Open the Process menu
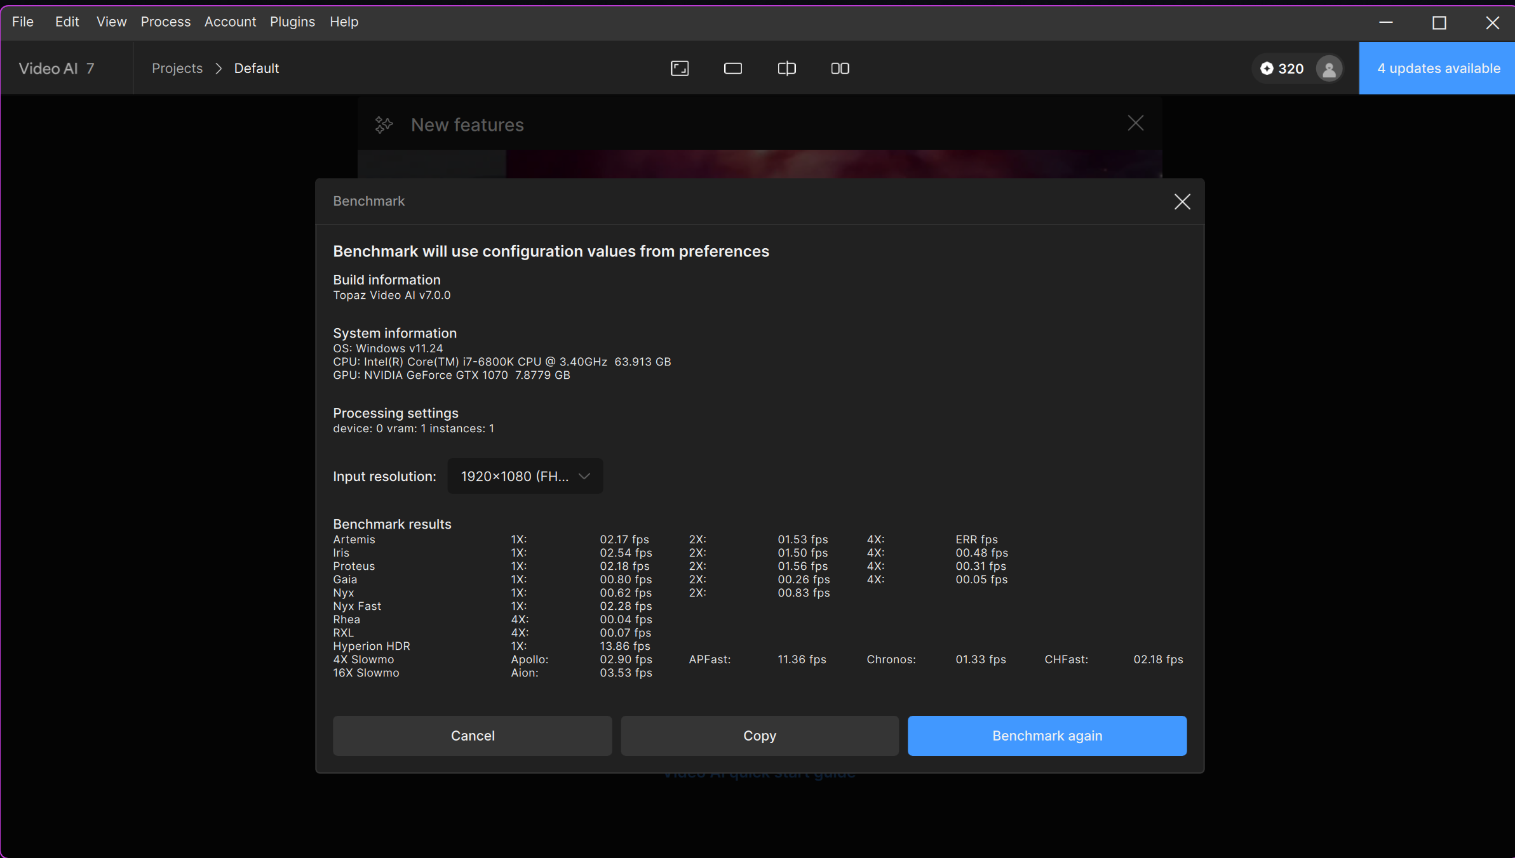 click(x=165, y=22)
